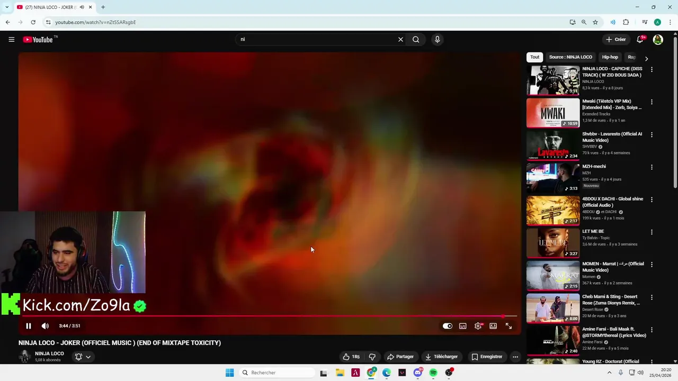678x381 pixels.
Task: Open options menu for Mwaki video
Action: tap(652, 102)
